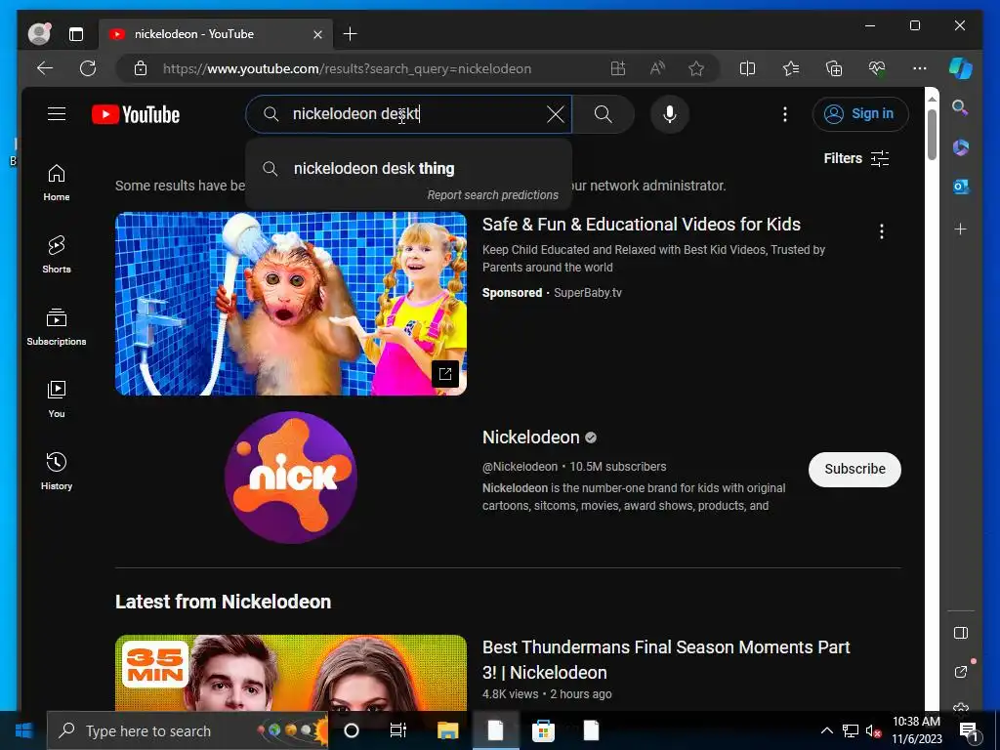
Task: Click in the YouTube search input field
Action: coord(408,114)
